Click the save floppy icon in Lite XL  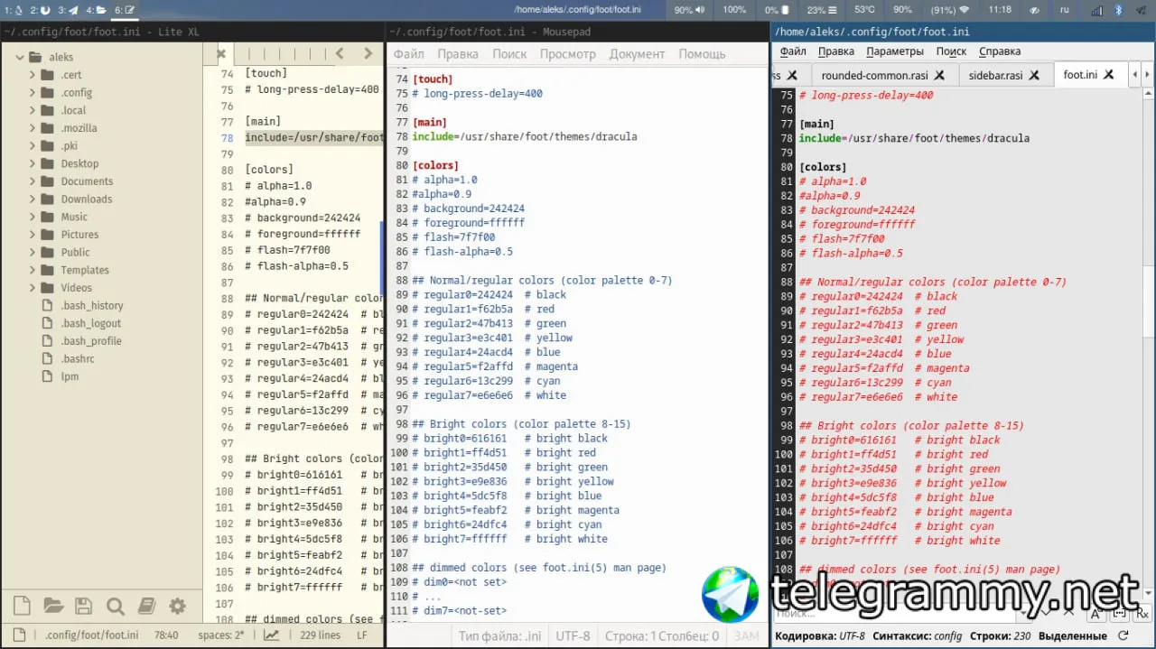pyautogui.click(x=83, y=606)
